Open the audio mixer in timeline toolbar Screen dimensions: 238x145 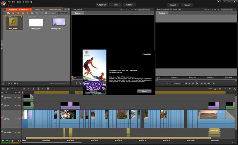point(24,89)
